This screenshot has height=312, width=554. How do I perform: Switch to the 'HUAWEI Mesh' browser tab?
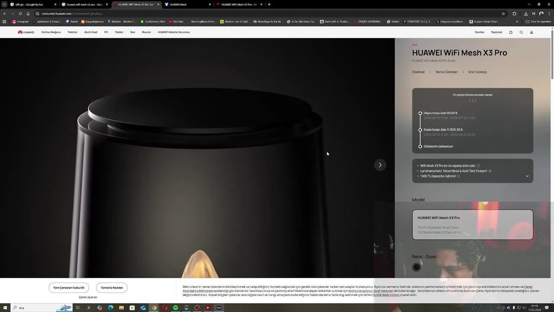pyautogui.click(x=187, y=4)
